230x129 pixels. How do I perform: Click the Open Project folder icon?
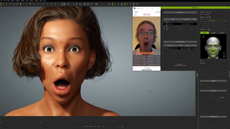6,4
